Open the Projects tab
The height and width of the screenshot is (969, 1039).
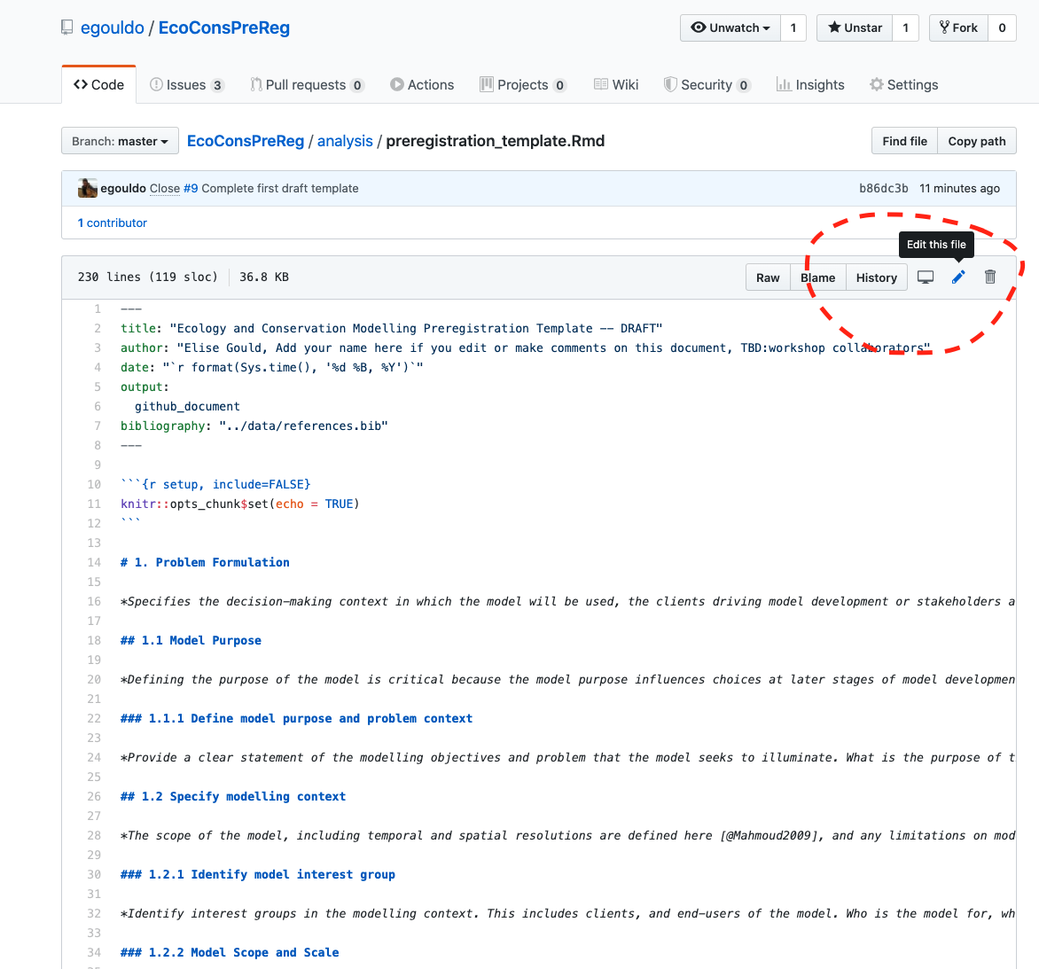[x=523, y=85]
